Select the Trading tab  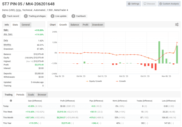[8, 95]
